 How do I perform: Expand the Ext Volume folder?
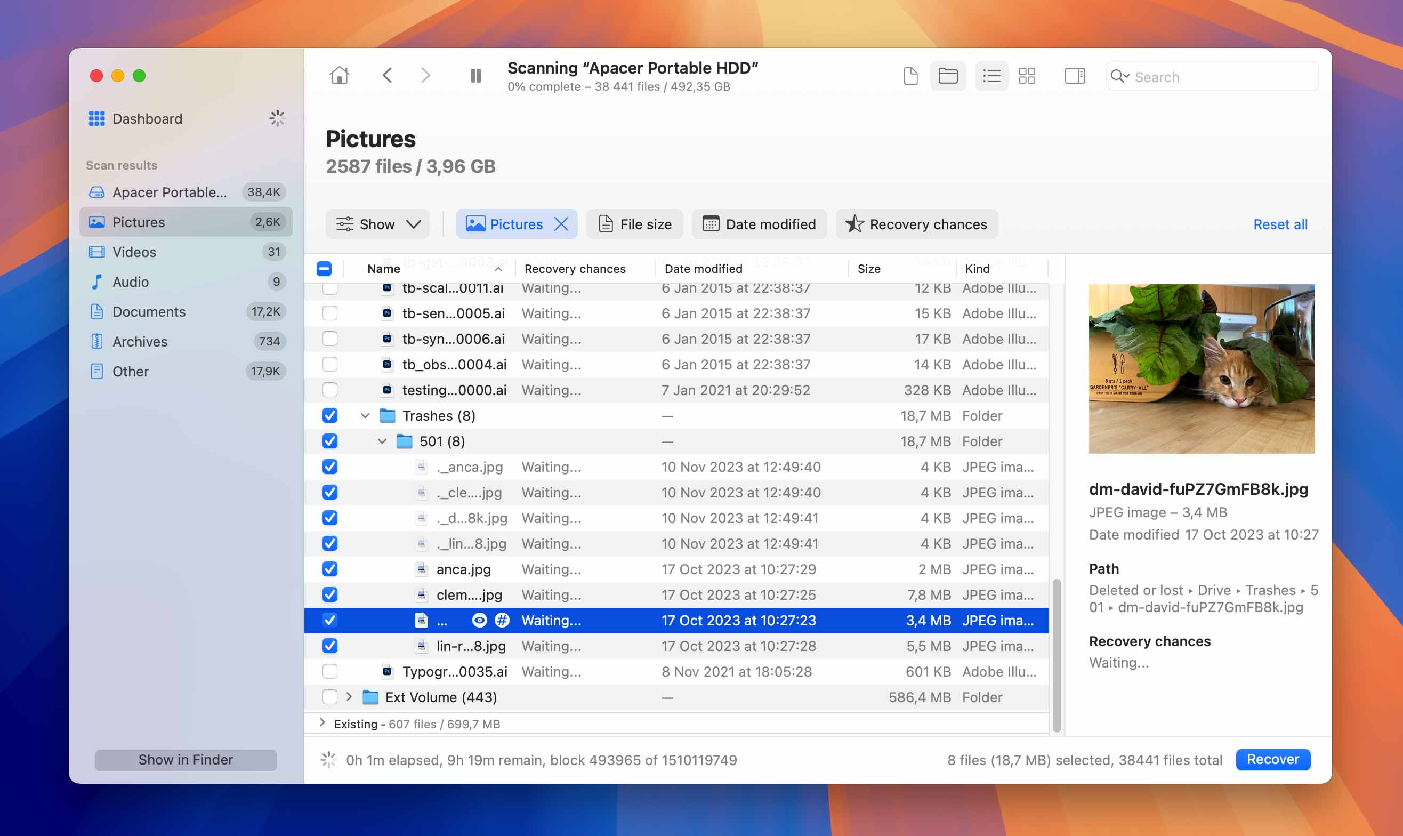click(x=349, y=697)
